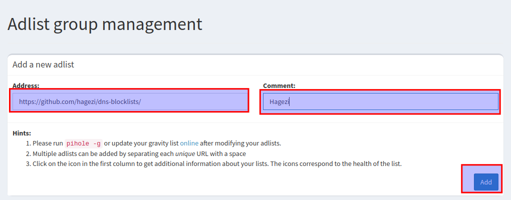The height and width of the screenshot is (200, 511).
Task: Click the italic word "unique"
Action: pos(184,153)
